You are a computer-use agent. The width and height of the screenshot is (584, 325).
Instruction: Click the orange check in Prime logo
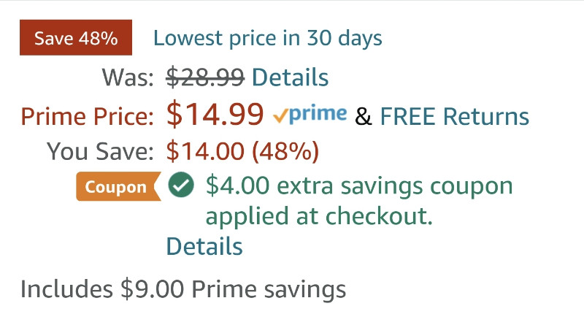click(280, 116)
